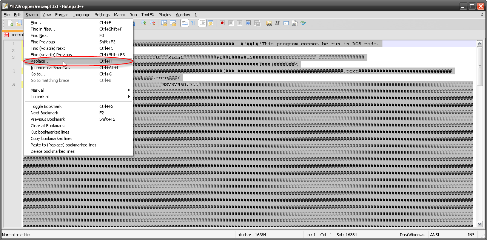Open the TextFX menu
This screenshot has height=240, width=487.
(148, 15)
